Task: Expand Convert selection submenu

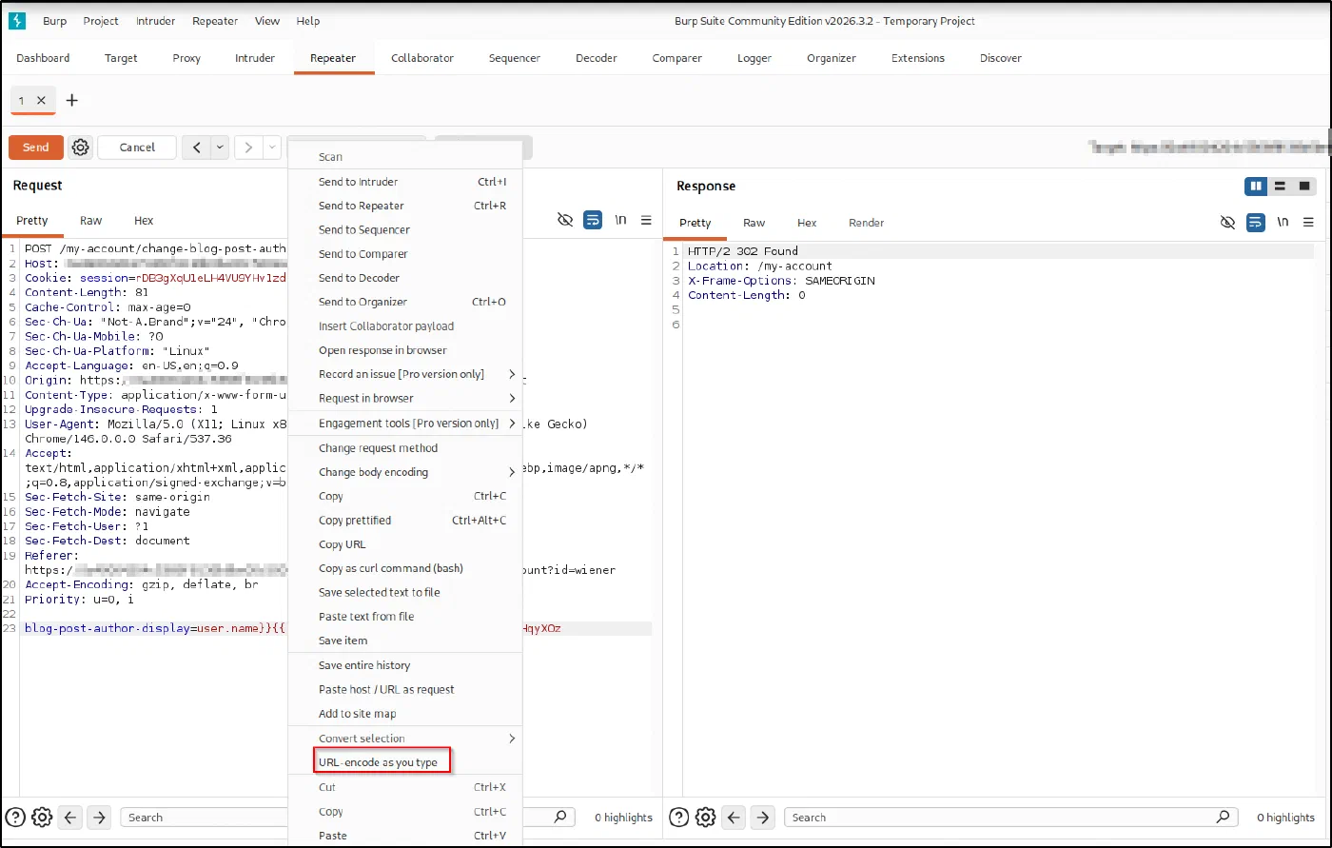Action: click(513, 739)
